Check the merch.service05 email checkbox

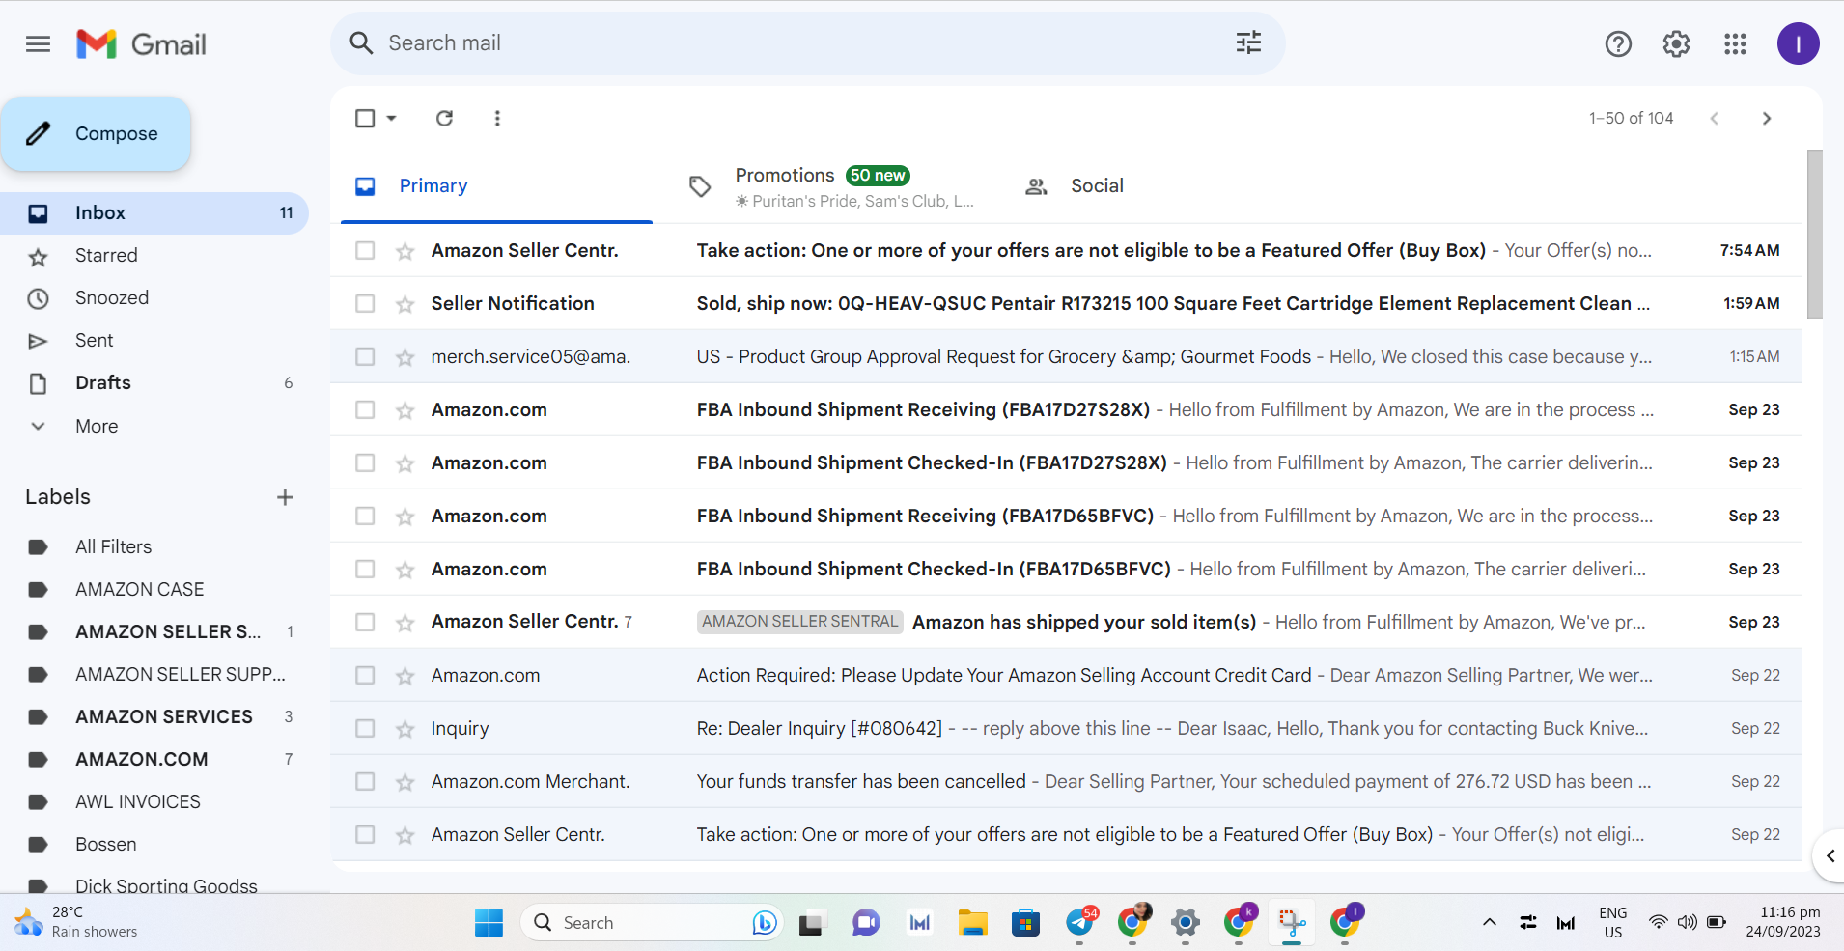click(x=365, y=357)
